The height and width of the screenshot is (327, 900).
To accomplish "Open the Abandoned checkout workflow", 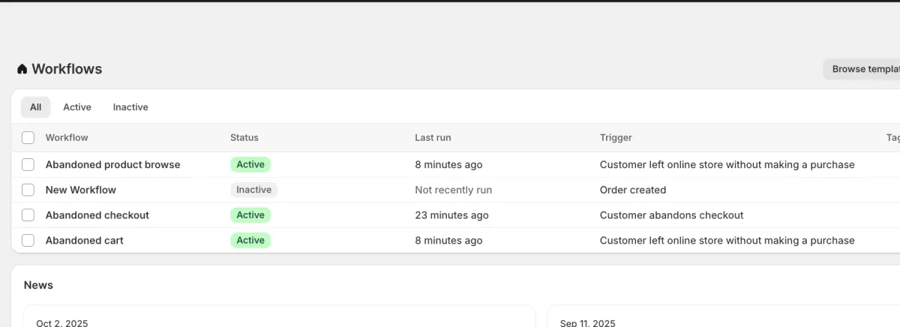I will pyautogui.click(x=97, y=215).
